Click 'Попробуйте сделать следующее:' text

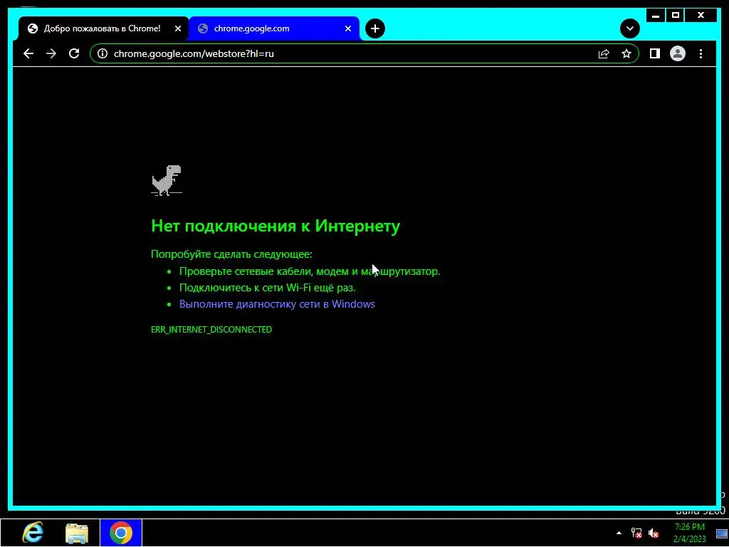pos(231,254)
